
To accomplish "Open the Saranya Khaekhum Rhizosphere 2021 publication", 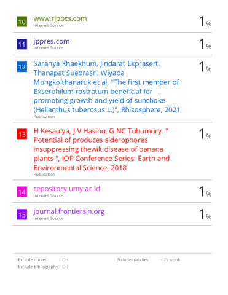I will click(106, 87).
